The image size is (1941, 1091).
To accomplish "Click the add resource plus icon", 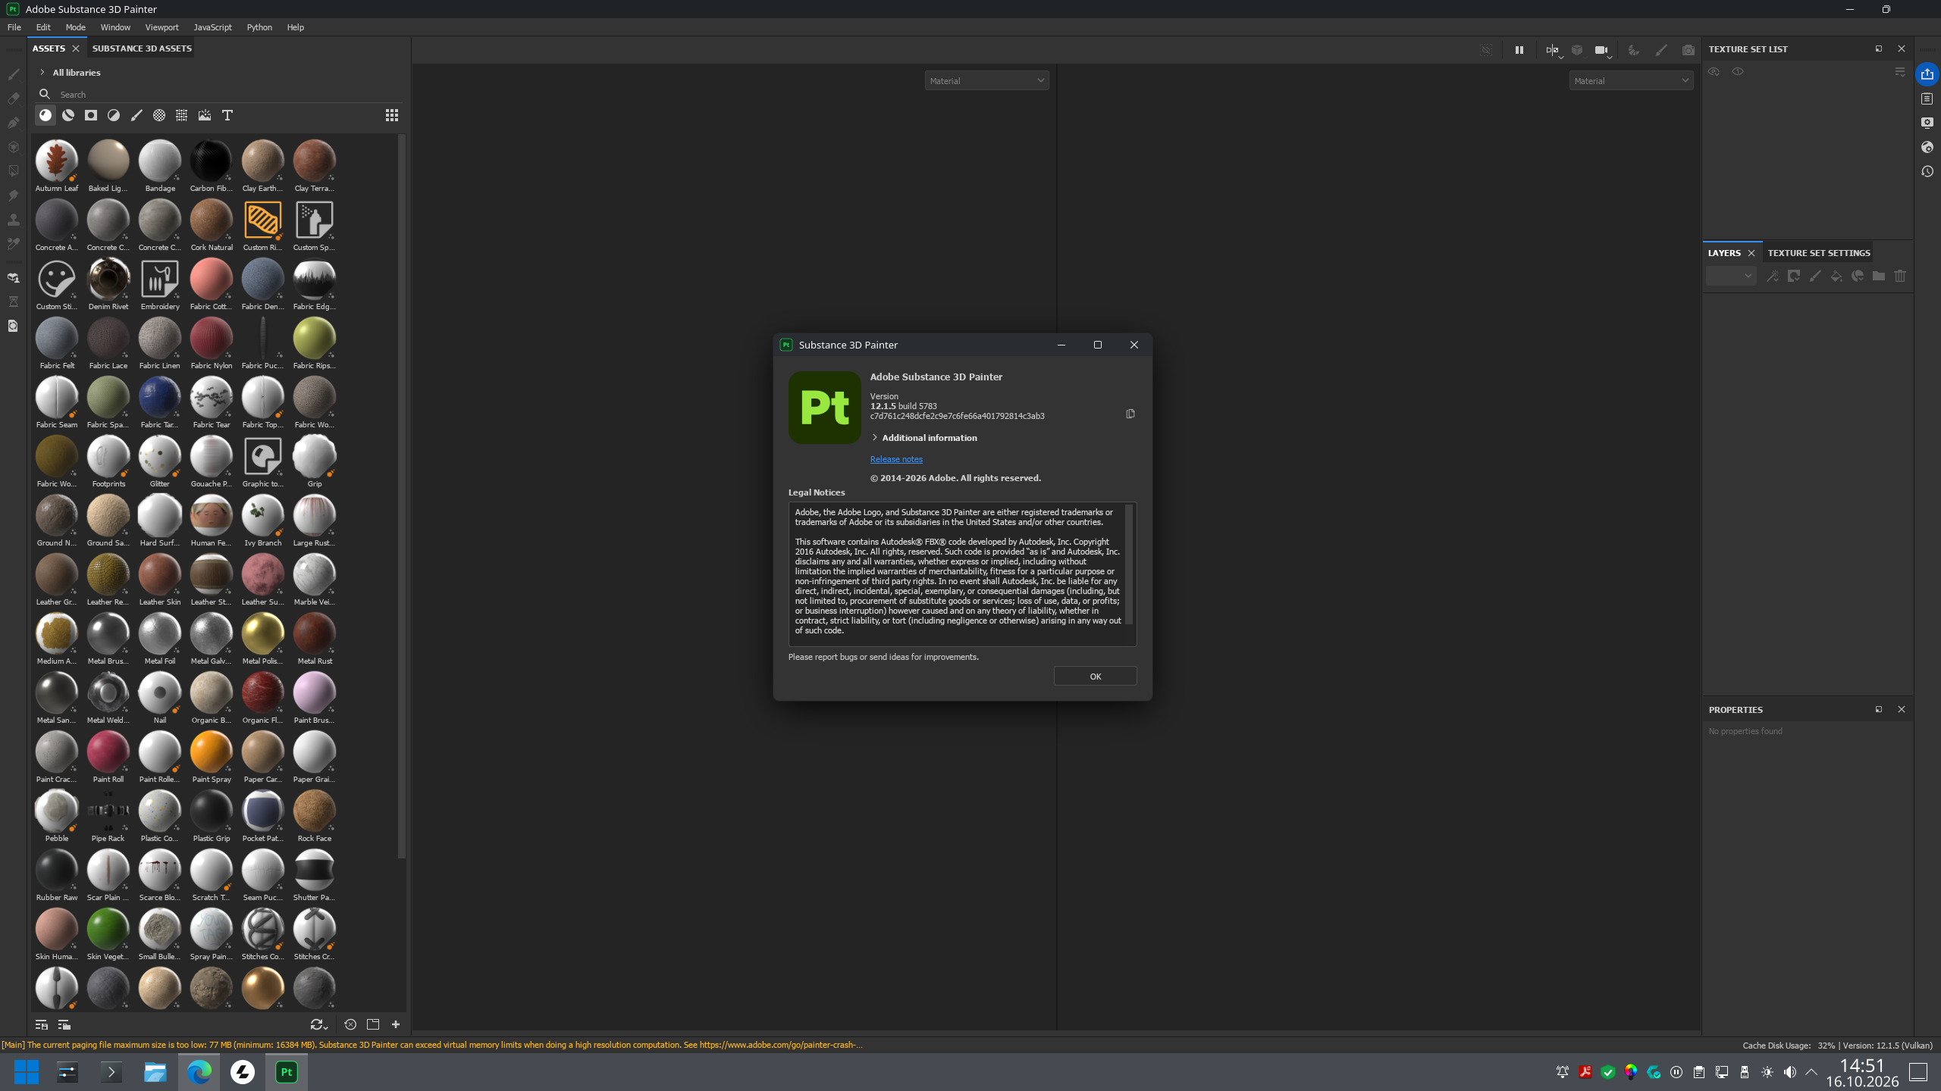I will [x=396, y=1024].
